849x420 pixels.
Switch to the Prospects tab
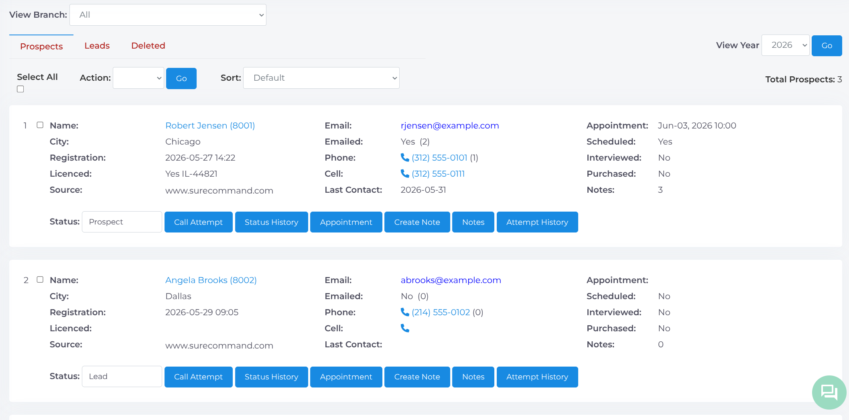click(x=41, y=46)
